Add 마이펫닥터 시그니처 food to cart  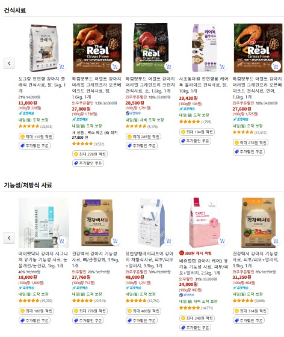(x=62, y=241)
